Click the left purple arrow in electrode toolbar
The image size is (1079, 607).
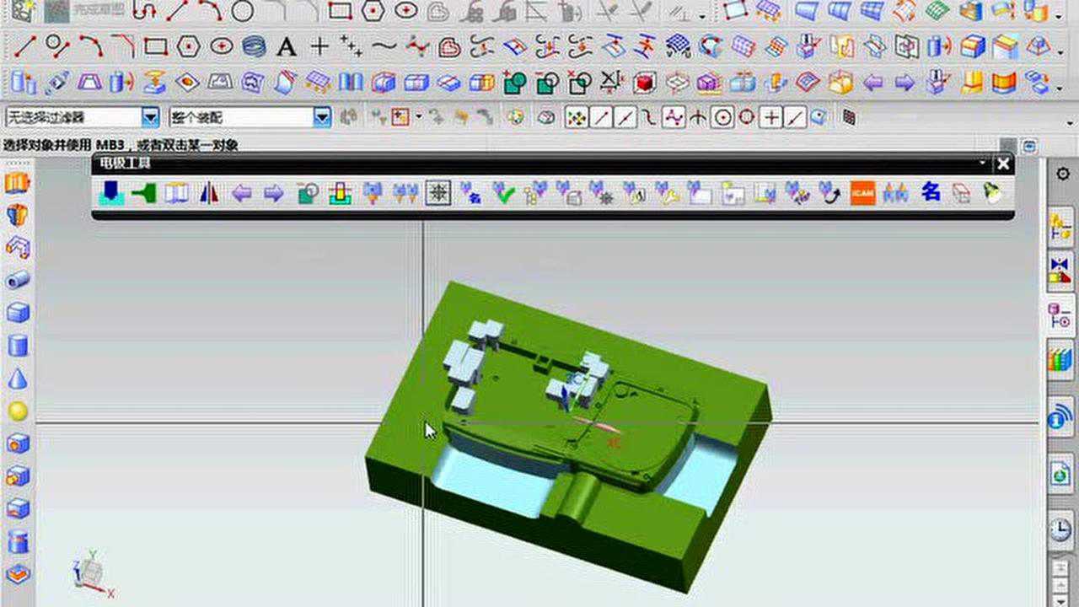[242, 194]
